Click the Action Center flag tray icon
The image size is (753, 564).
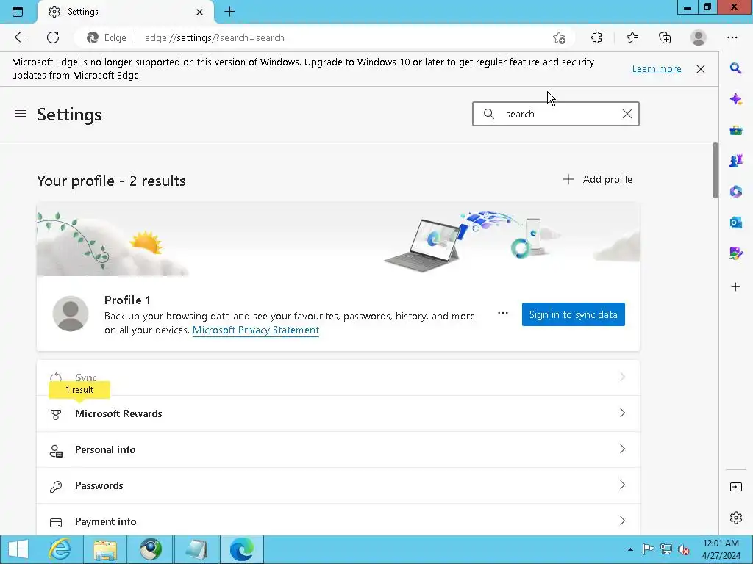point(648,549)
